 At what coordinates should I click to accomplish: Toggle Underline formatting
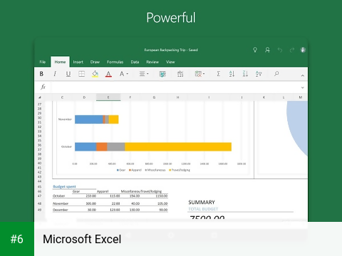tap(68, 74)
